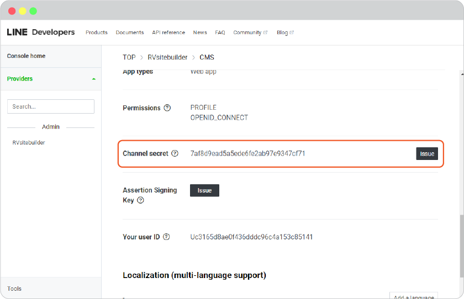Screen dimensions: 464x299
Task: Issue an Assertion Signing Key
Action: (204, 190)
